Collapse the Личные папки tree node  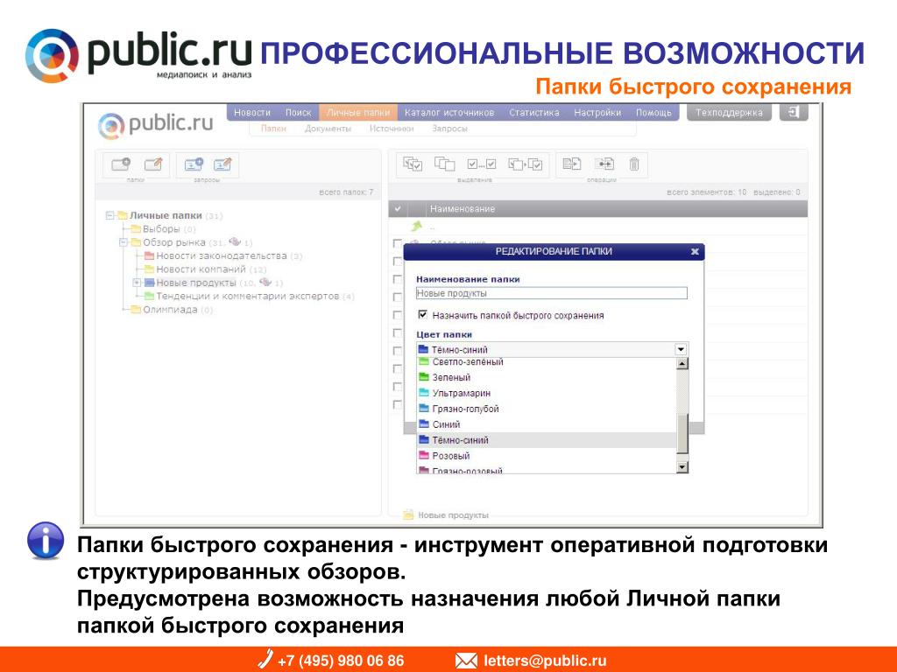click(109, 215)
